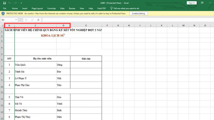Click the Save icon in title bar

pyautogui.click(x=5, y=3)
